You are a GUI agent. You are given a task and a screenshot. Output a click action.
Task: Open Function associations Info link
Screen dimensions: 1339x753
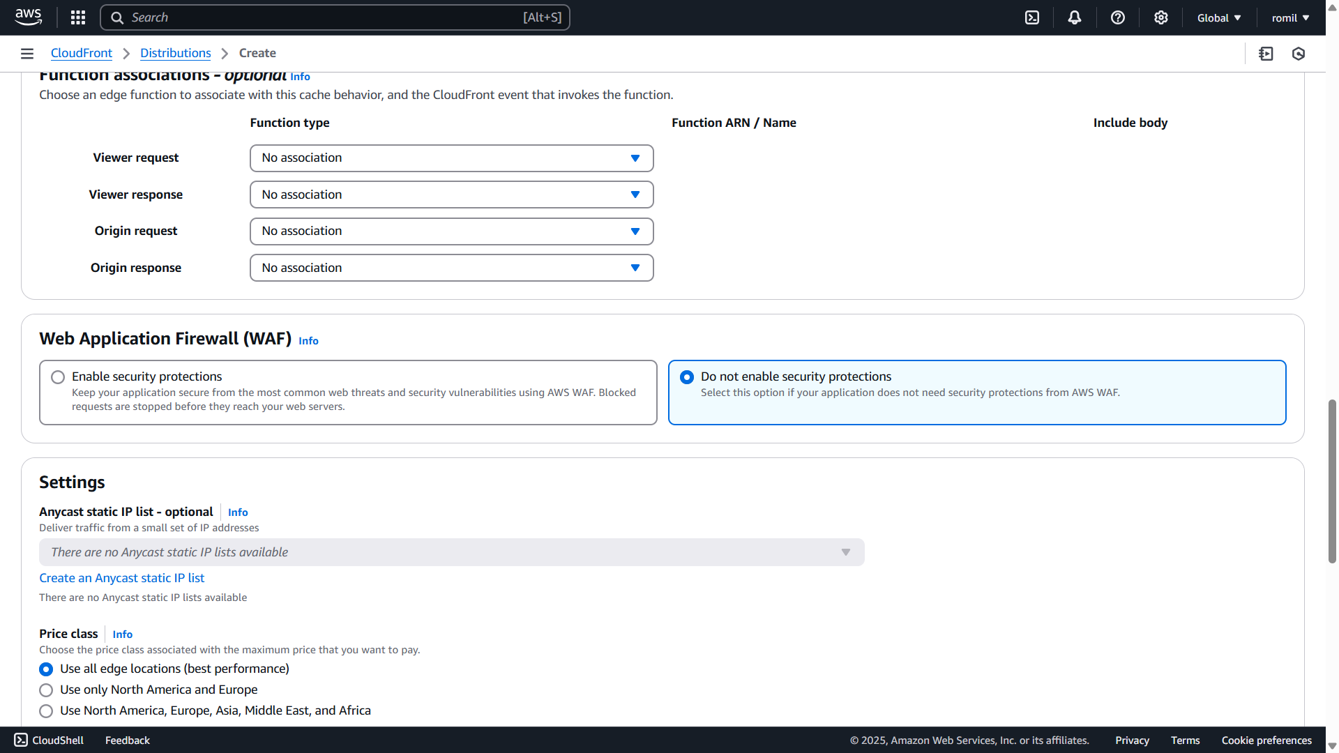click(x=300, y=77)
